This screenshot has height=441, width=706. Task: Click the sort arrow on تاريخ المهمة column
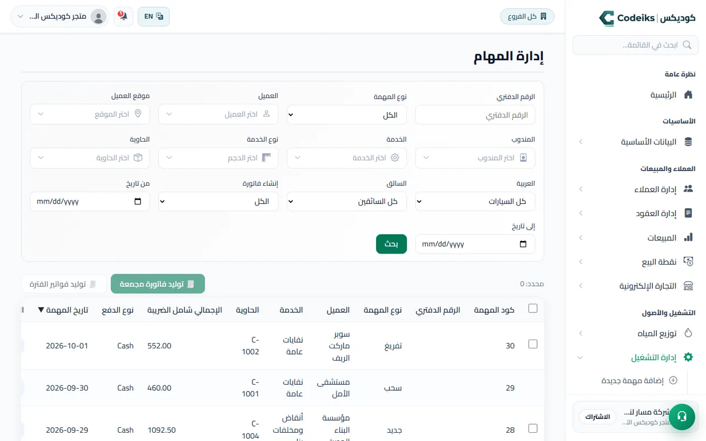41,310
